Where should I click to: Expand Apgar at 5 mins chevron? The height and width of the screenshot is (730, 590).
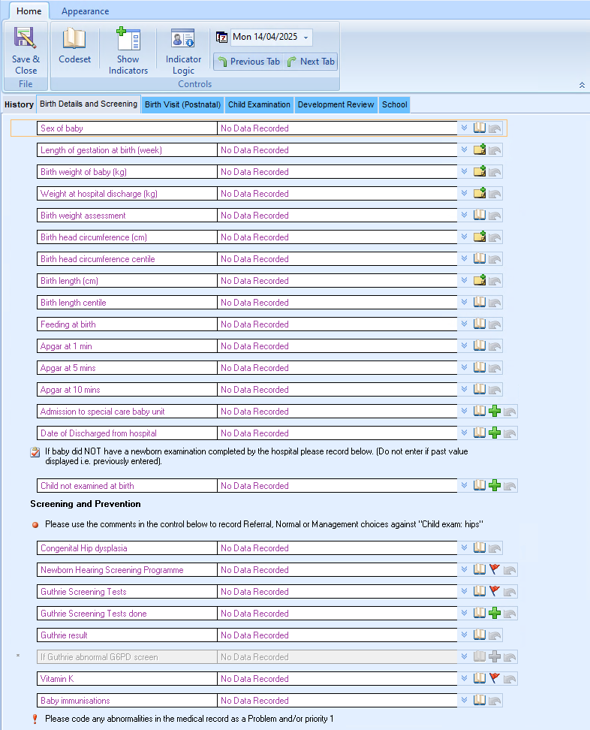pyautogui.click(x=464, y=367)
